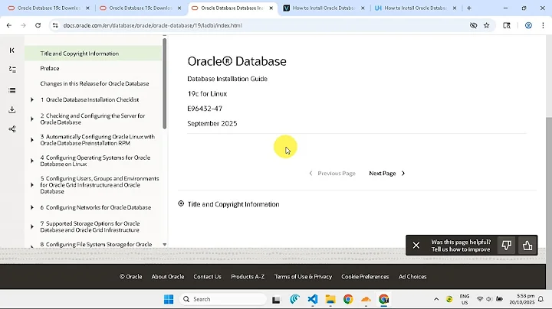Dismiss the page helpful feedback box
Image resolution: width=552 pixels, height=309 pixels.
[x=416, y=246]
